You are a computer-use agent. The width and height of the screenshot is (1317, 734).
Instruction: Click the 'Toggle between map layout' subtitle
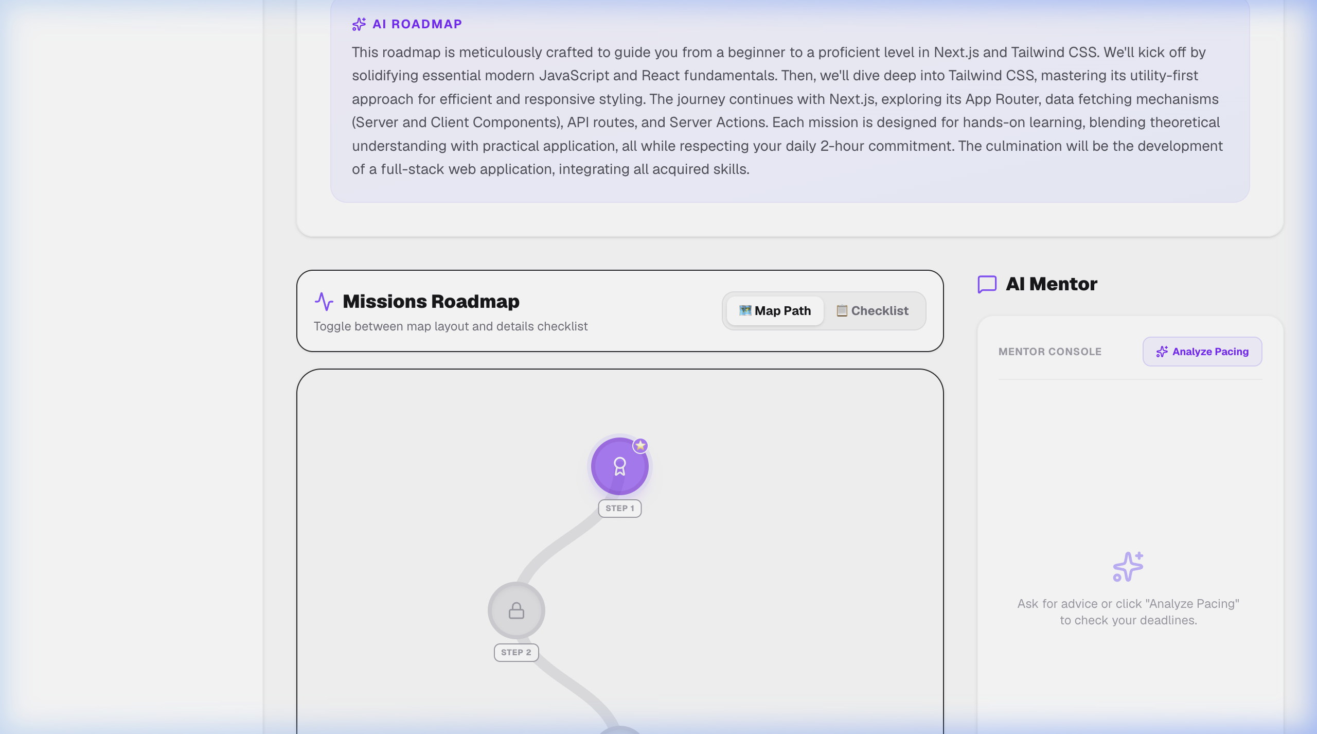[451, 326]
